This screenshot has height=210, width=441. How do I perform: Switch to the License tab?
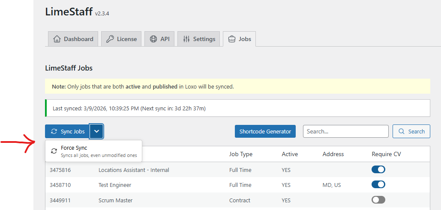[x=121, y=39]
